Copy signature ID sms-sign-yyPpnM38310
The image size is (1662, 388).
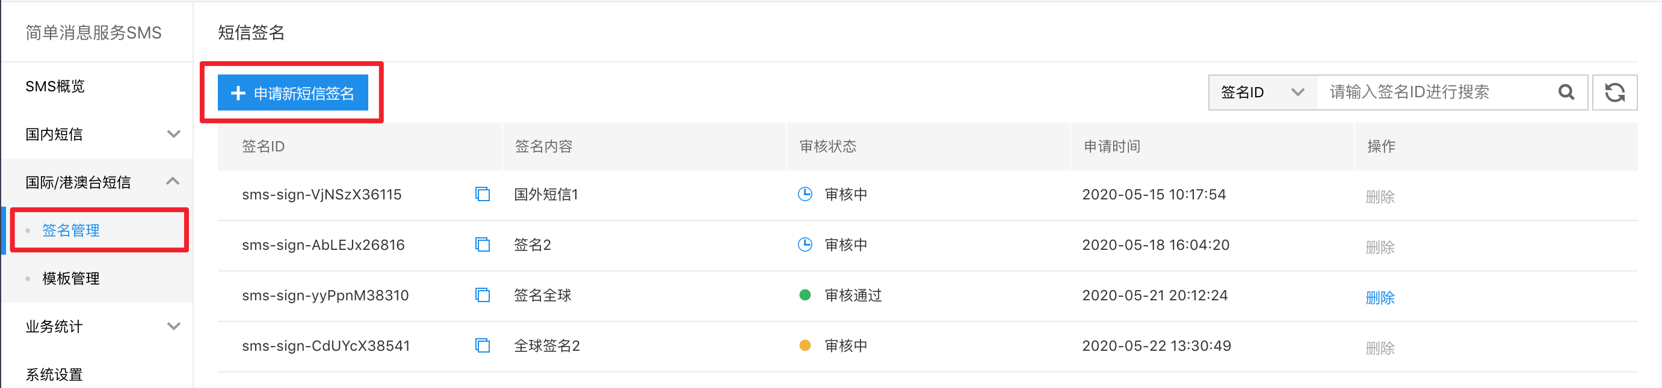(x=482, y=295)
